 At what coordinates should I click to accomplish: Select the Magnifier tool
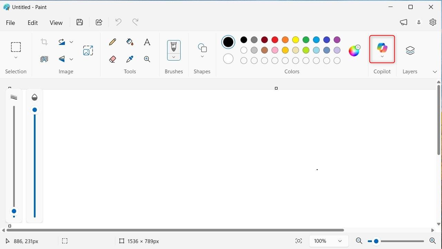(x=147, y=59)
